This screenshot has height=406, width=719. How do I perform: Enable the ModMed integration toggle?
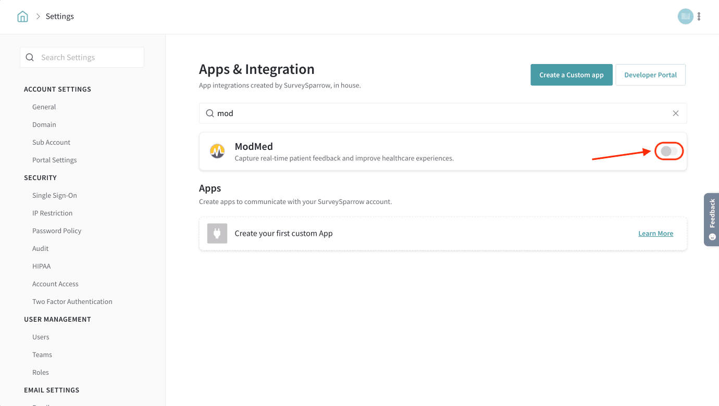tap(669, 151)
